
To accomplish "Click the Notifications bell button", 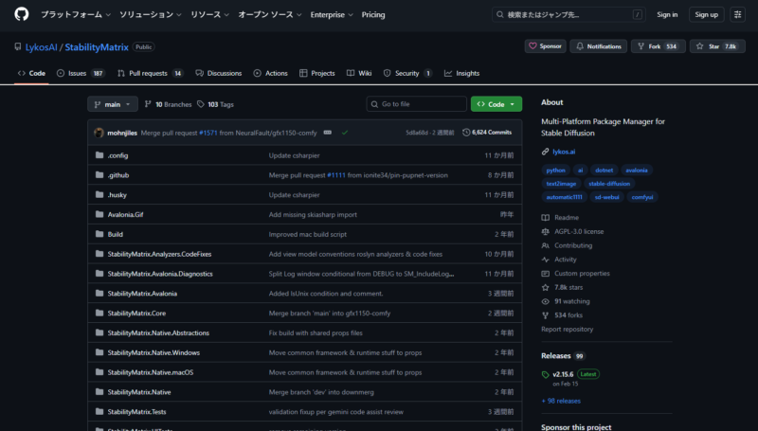I will 599,45.
